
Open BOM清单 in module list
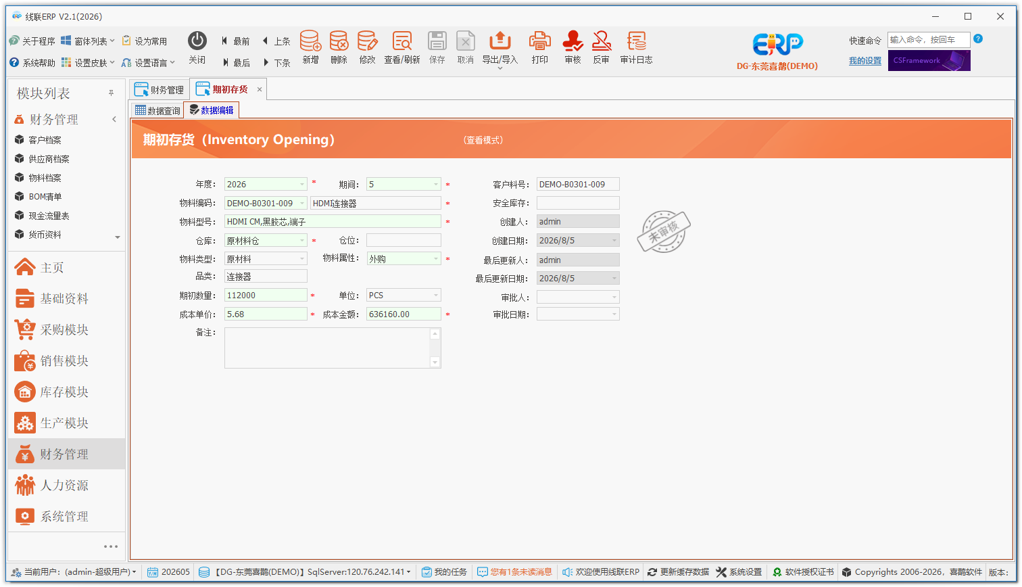pyautogui.click(x=45, y=197)
